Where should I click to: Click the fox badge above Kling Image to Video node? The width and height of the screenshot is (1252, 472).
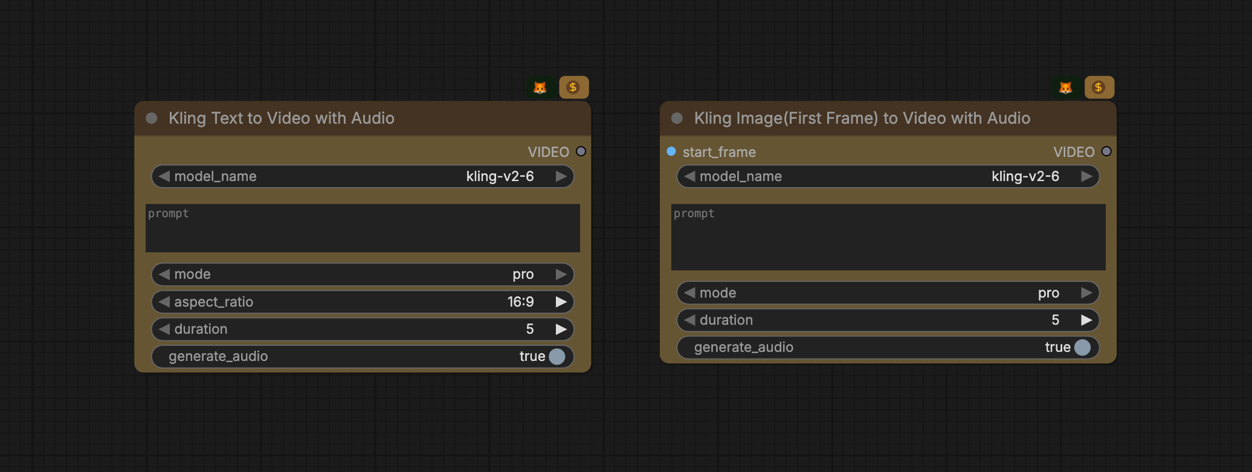point(1066,88)
